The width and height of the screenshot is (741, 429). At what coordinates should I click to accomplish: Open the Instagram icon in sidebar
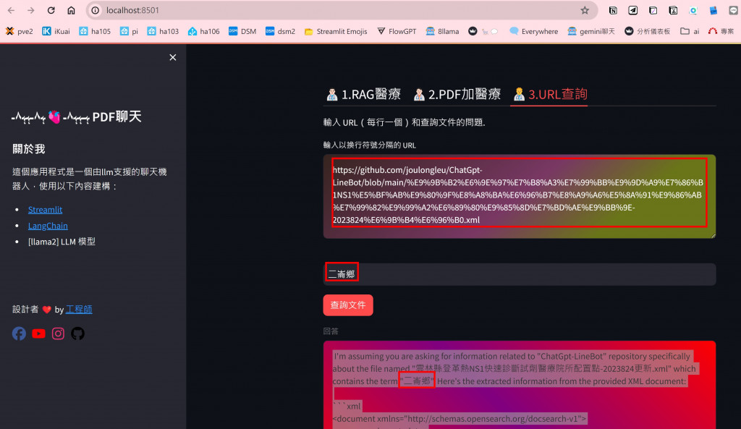pos(58,334)
